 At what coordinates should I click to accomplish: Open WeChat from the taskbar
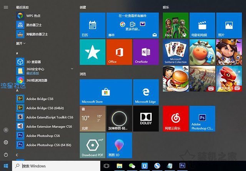point(132,166)
